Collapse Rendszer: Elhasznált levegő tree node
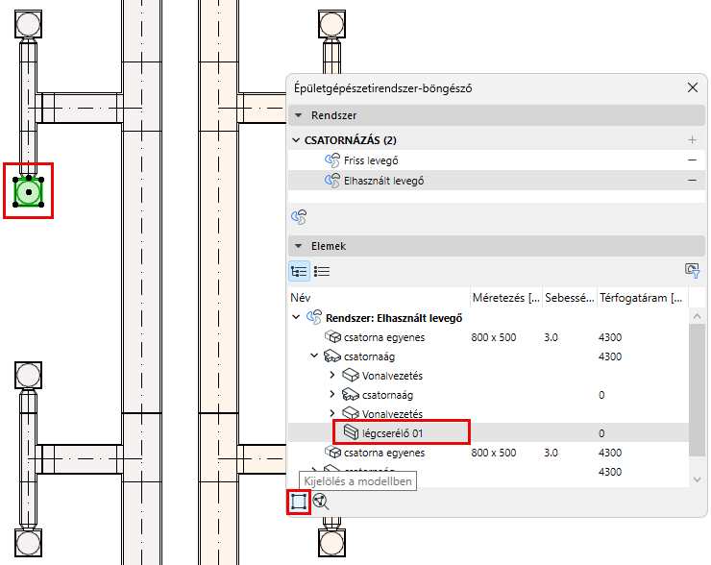 [x=296, y=317]
